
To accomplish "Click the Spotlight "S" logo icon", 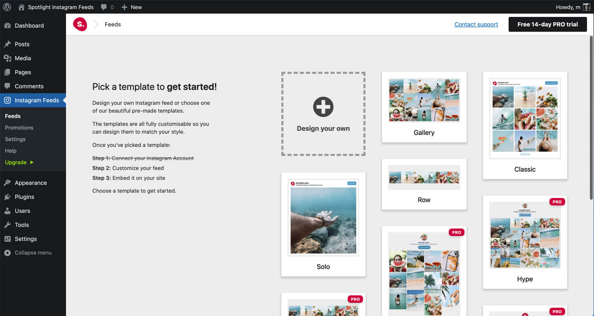I will (80, 24).
